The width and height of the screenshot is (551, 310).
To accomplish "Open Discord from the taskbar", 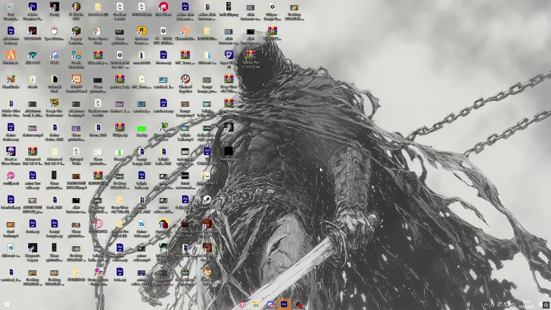I will click(270, 305).
